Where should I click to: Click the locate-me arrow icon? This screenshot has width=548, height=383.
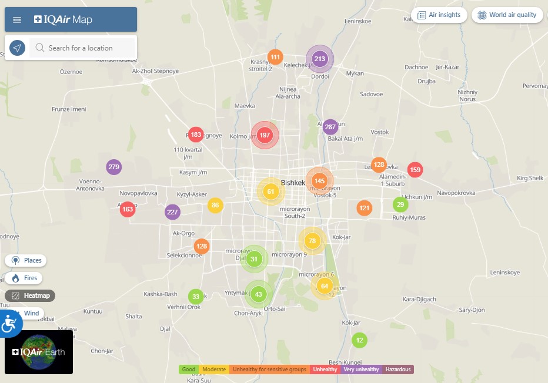18,48
